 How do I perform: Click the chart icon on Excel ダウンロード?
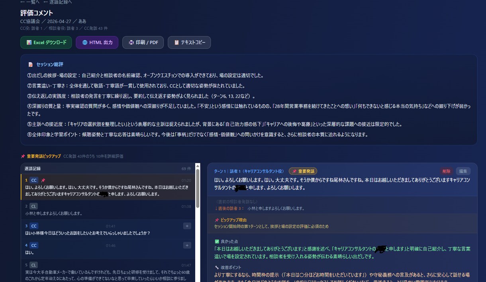[29, 42]
